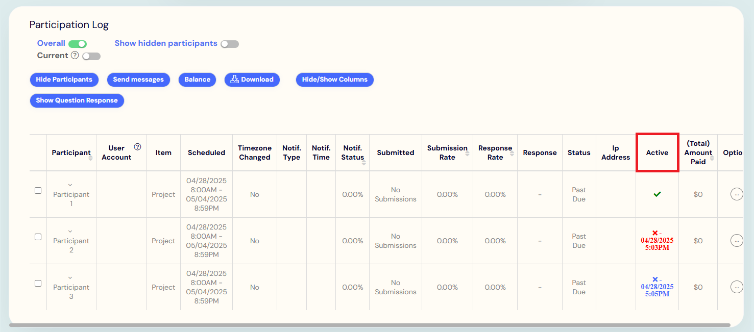Image resolution: width=754 pixels, height=332 pixels.
Task: Click the Scheduled column header
Action: [206, 152]
